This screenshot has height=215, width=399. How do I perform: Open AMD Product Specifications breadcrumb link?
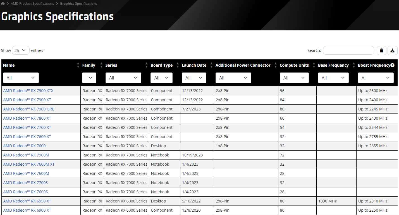pyautogui.click(x=32, y=4)
